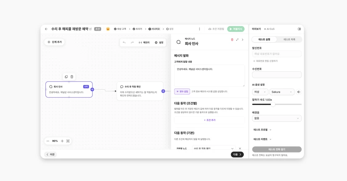Image resolution: width=347 pixels, height=181 pixels.
Task: Click the emoji face avatar in header
Action: [x=108, y=29]
